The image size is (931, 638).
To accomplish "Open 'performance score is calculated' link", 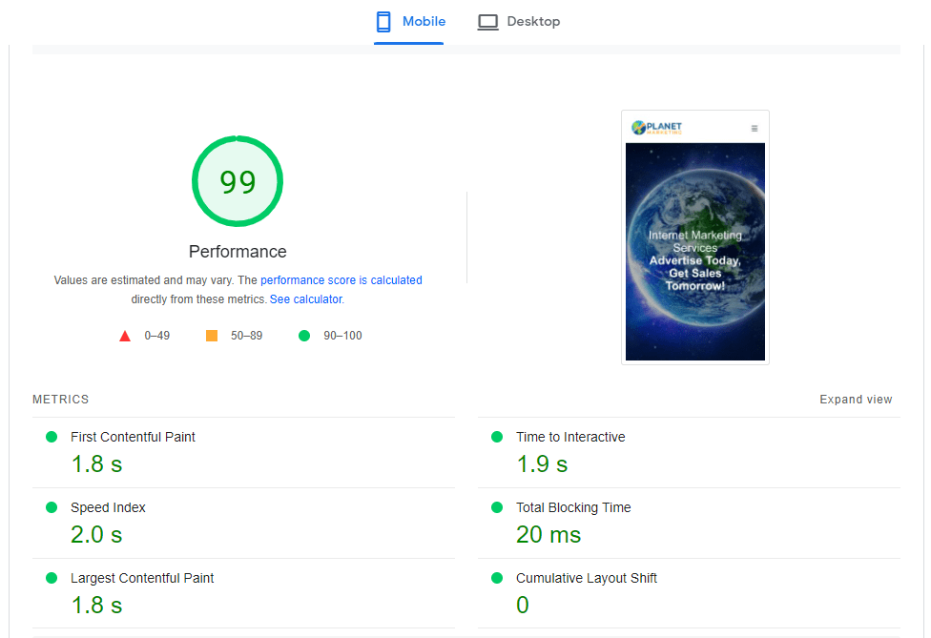I will coord(341,280).
